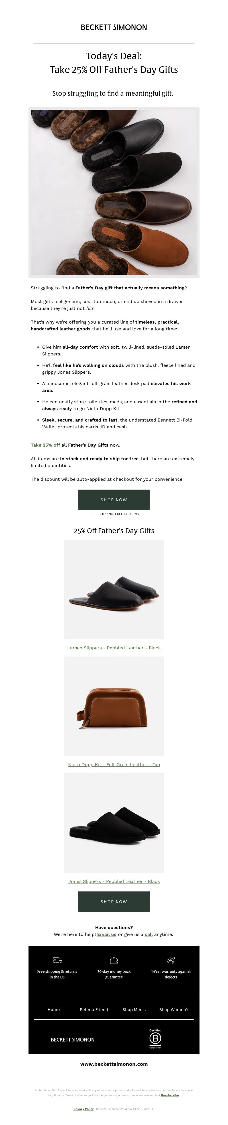Go to Shop Women's in footer
Image resolution: width=228 pixels, height=1125 pixels.
(174, 1009)
